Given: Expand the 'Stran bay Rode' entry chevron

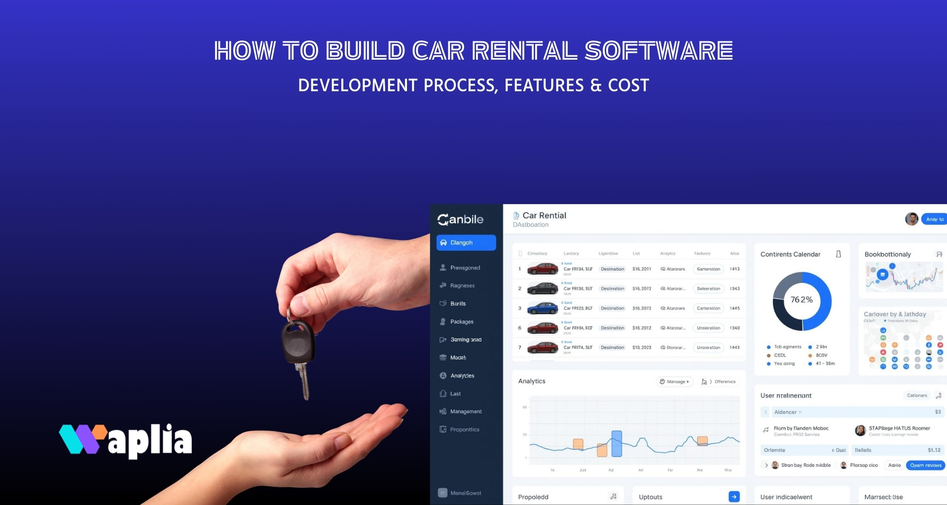Looking at the screenshot, I should click(767, 465).
